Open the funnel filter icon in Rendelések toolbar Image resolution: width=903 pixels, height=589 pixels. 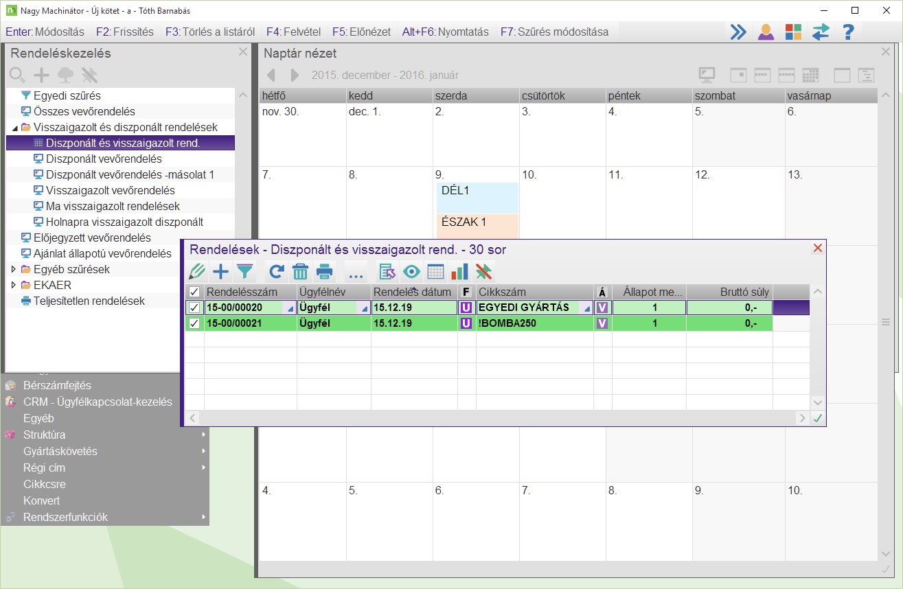[x=244, y=272]
